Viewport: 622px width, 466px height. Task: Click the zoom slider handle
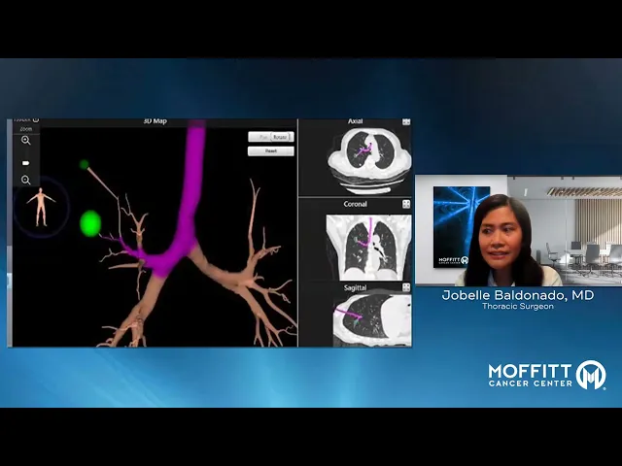tap(26, 163)
